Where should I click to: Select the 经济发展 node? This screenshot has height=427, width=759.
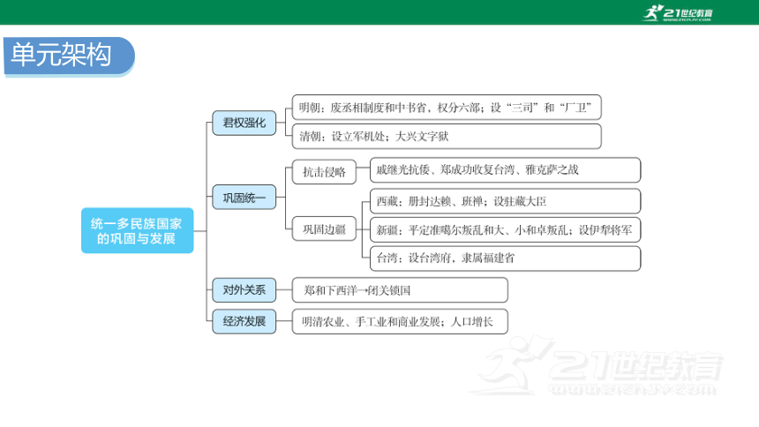244,321
